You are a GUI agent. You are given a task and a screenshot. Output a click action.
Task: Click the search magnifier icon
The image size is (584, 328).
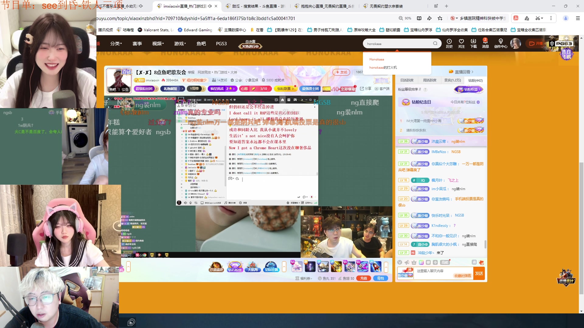(x=435, y=43)
